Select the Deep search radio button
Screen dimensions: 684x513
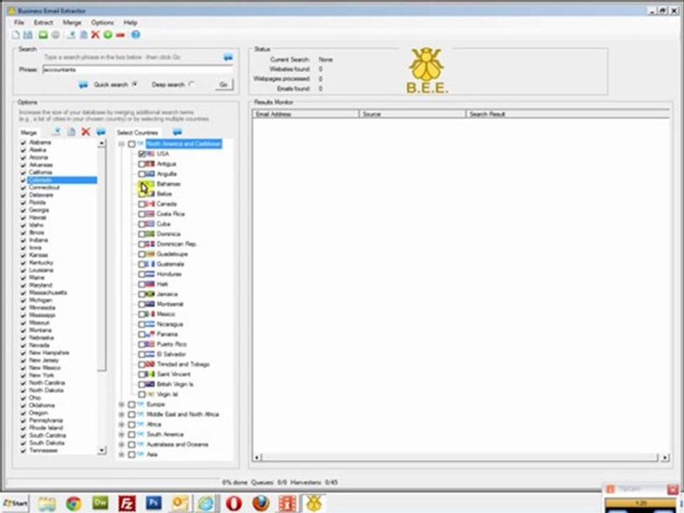click(x=191, y=84)
